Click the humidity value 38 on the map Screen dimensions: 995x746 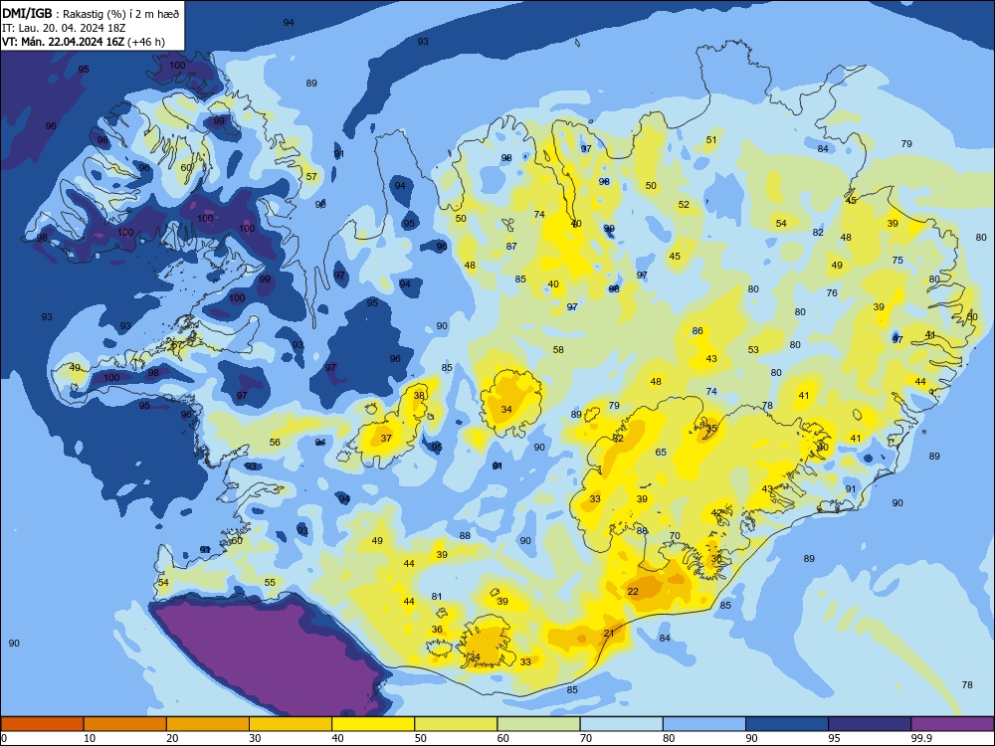419,396
